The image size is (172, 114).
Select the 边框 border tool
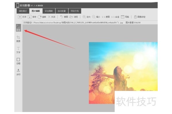click(x=18, y=61)
